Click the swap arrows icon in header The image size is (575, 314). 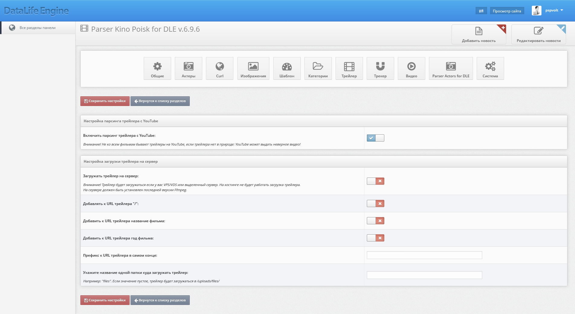[481, 11]
